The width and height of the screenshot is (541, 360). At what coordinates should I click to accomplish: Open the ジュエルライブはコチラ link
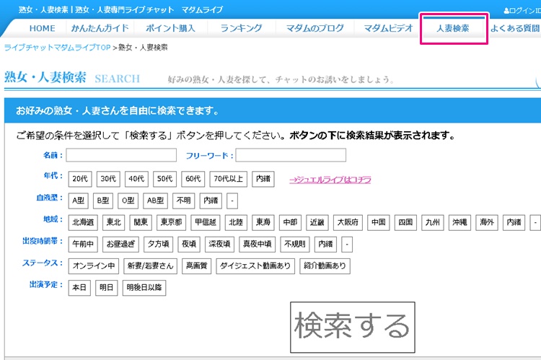point(330,180)
